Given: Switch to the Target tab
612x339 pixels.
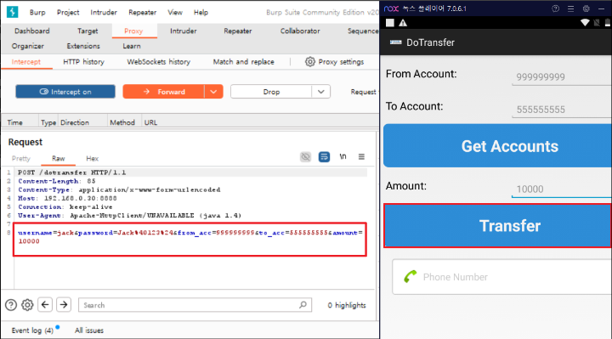Looking at the screenshot, I should [x=88, y=31].
